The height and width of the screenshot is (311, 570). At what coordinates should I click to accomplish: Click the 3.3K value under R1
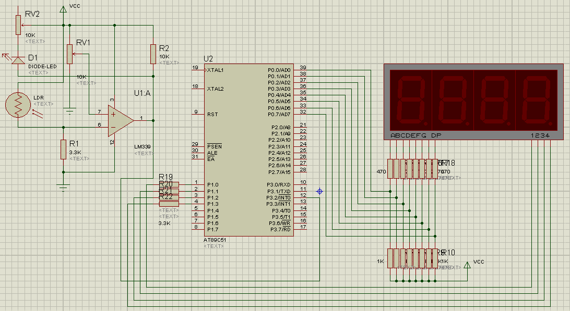coord(75,153)
